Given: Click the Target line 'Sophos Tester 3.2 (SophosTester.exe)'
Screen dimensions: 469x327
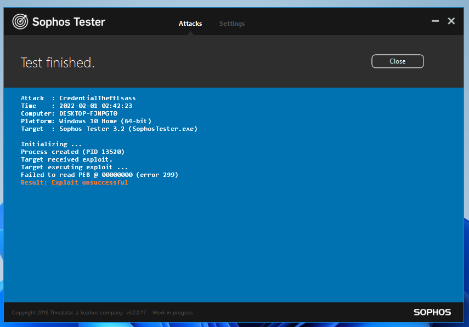Looking at the screenshot, I should click(109, 129).
